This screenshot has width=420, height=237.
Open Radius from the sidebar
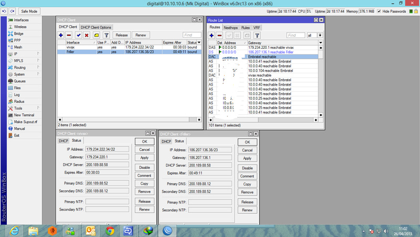19,101
